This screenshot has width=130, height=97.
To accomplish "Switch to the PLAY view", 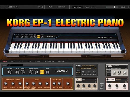I will [x=50, y=7].
